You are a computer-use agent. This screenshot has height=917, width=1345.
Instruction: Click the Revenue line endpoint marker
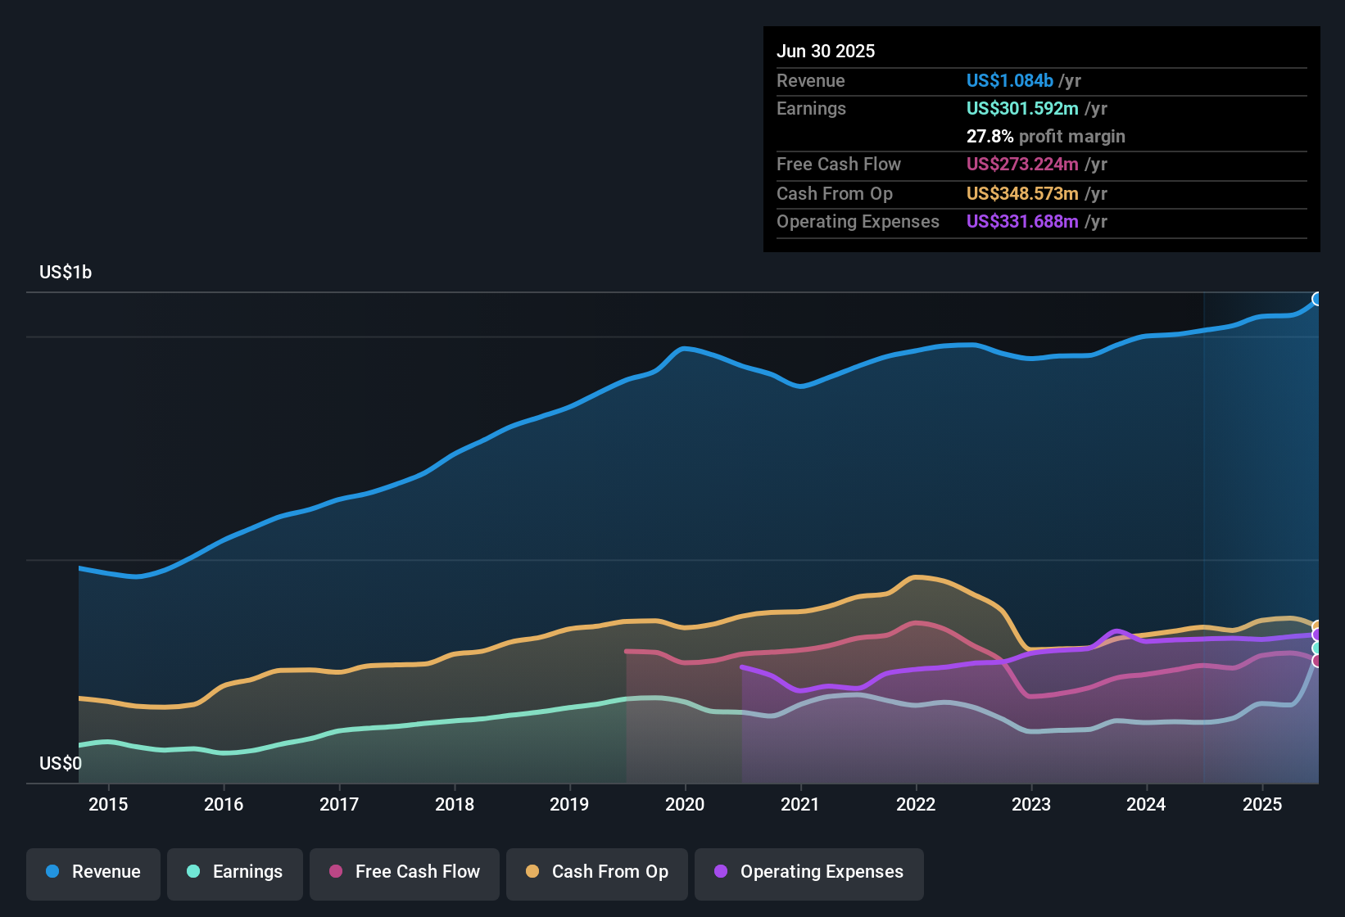1317,300
